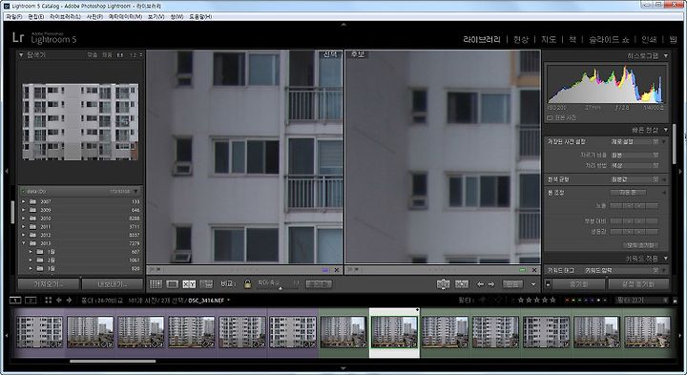Image resolution: width=687 pixels, height=375 pixels.
Task: Switch to Grid view icon
Action: [156, 284]
